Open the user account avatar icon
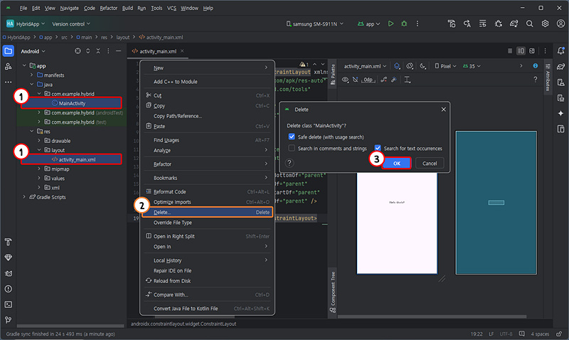 coord(560,23)
